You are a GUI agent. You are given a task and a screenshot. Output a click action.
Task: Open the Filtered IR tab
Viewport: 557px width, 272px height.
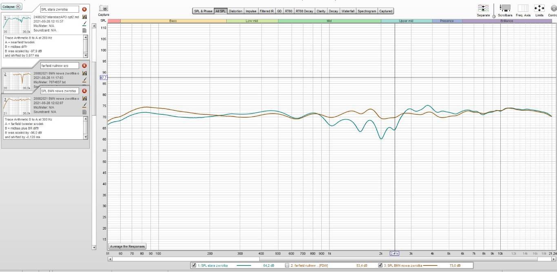[267, 11]
